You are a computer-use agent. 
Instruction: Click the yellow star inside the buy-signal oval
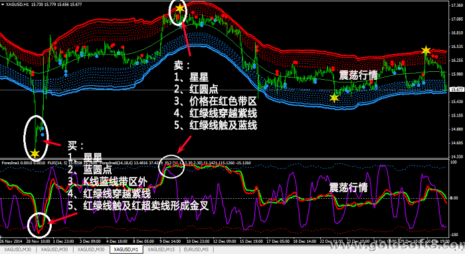click(x=35, y=154)
